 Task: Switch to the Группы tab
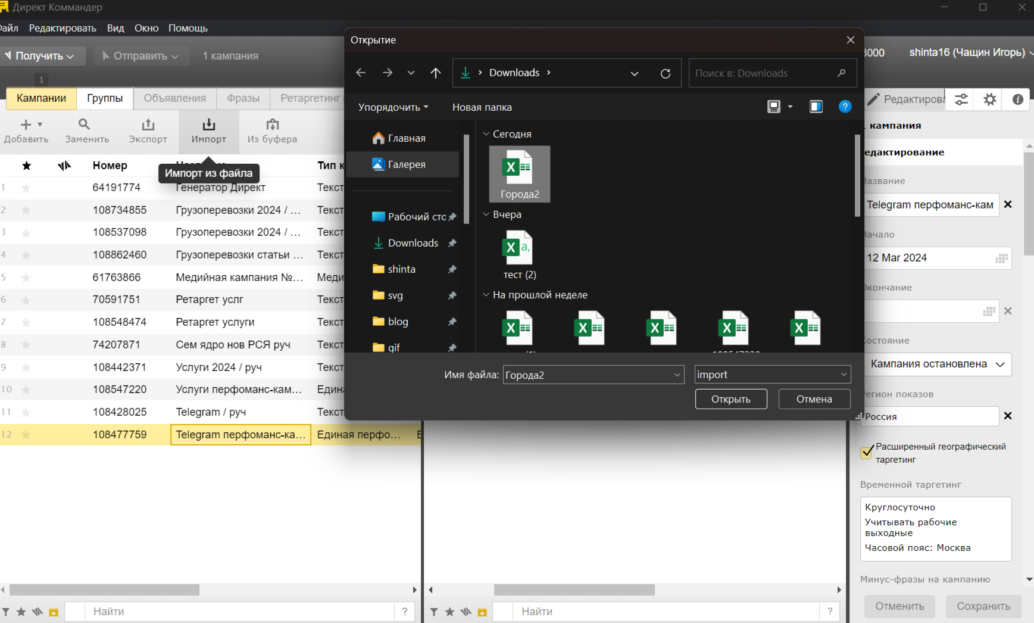[105, 98]
